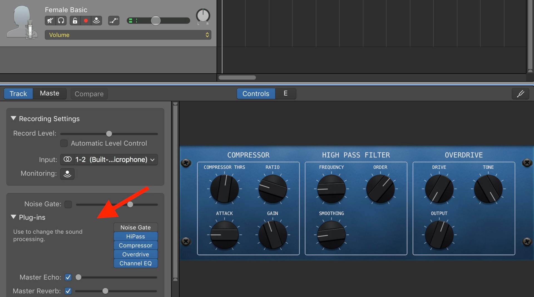Click the COMPRESSOR section heading

coord(248,155)
